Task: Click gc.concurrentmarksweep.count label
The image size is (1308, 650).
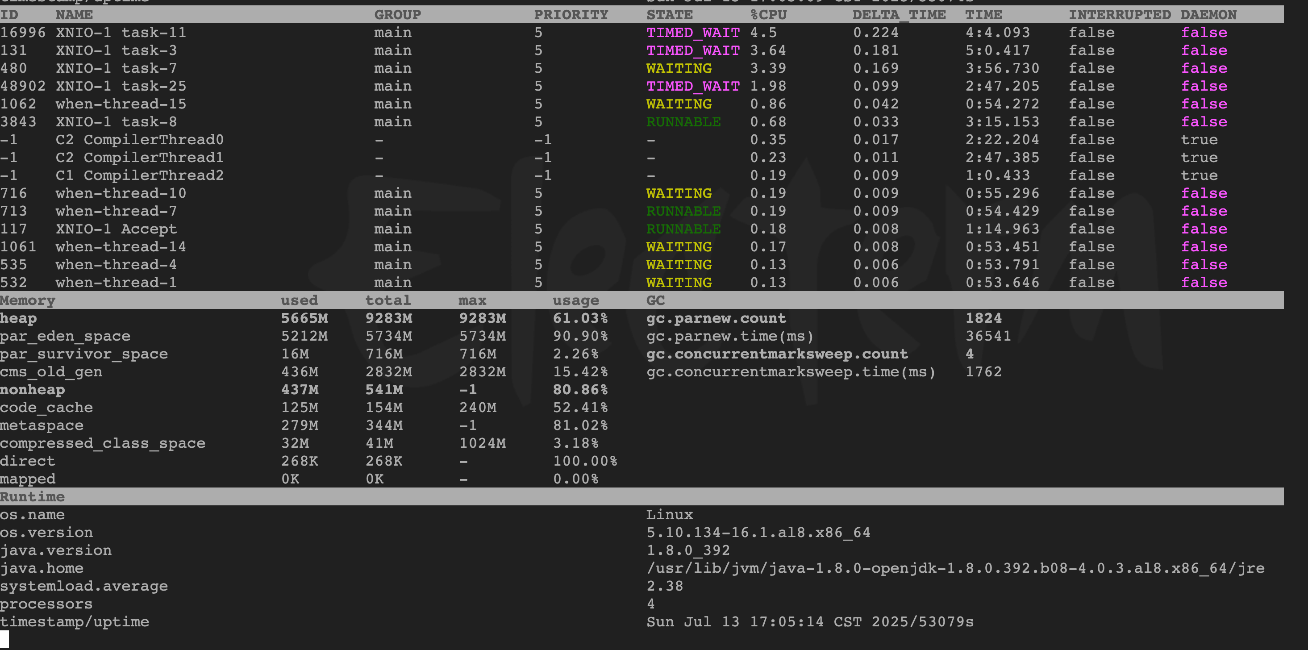Action: (x=777, y=354)
